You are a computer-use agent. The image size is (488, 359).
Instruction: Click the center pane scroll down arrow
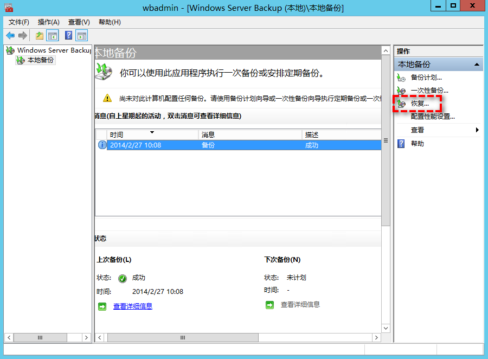(386, 328)
